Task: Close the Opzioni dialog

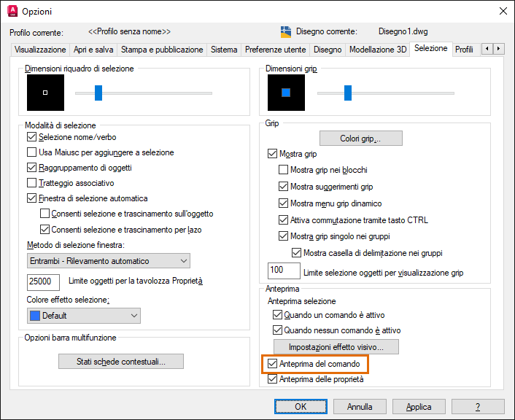Action: pos(503,11)
